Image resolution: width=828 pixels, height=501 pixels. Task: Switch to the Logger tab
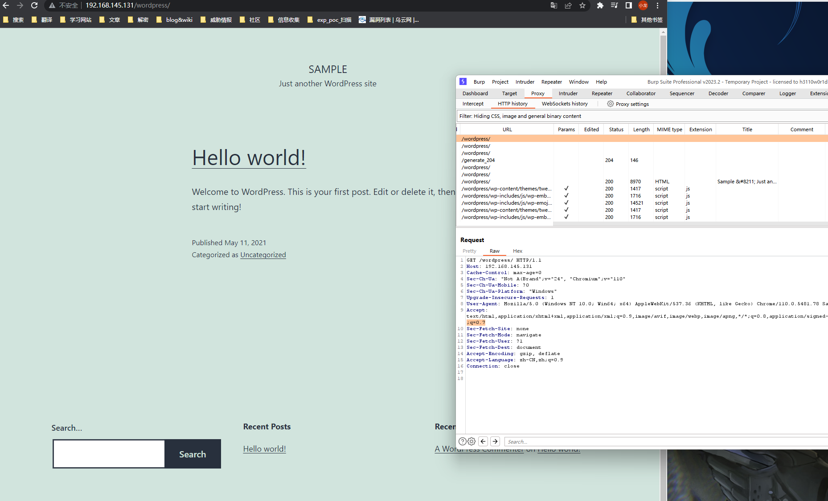(x=787, y=93)
